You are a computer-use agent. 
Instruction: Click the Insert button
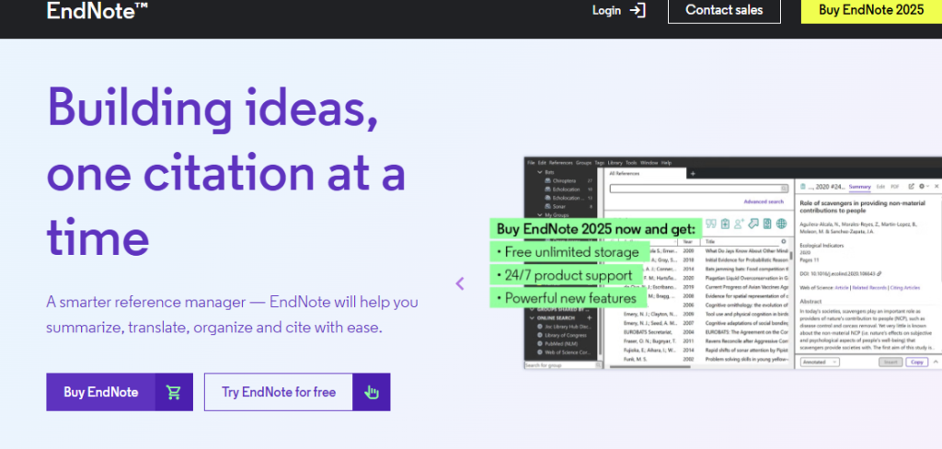click(x=890, y=362)
